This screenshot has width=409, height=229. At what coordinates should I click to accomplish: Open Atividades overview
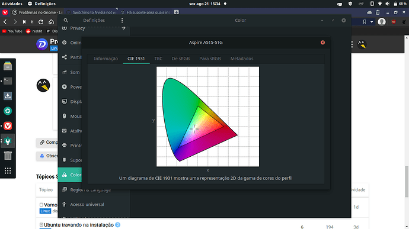(x=12, y=4)
